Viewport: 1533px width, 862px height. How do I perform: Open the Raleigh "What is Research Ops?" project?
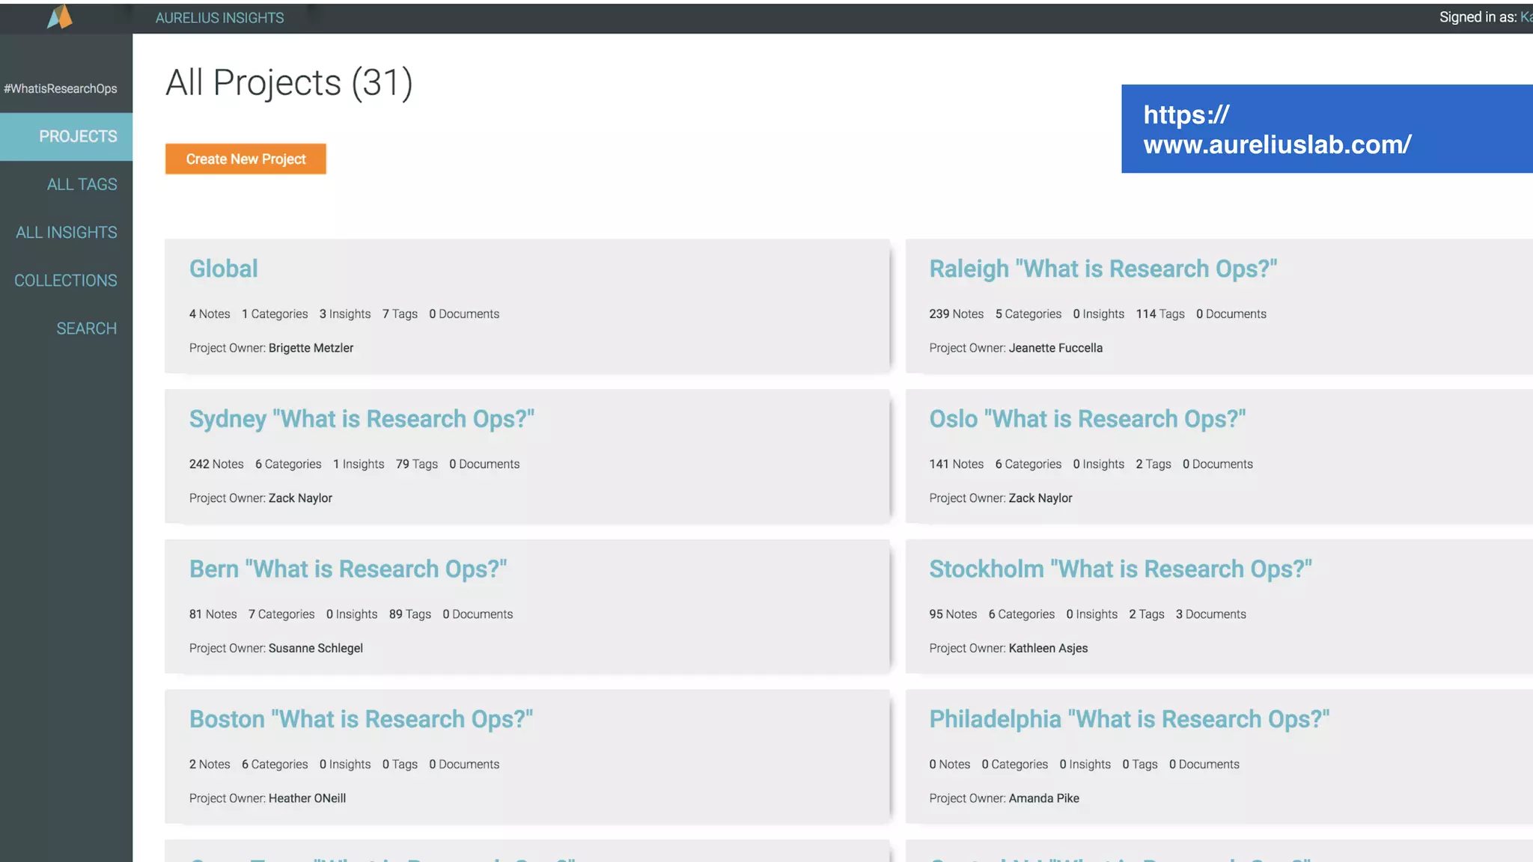pos(1103,269)
